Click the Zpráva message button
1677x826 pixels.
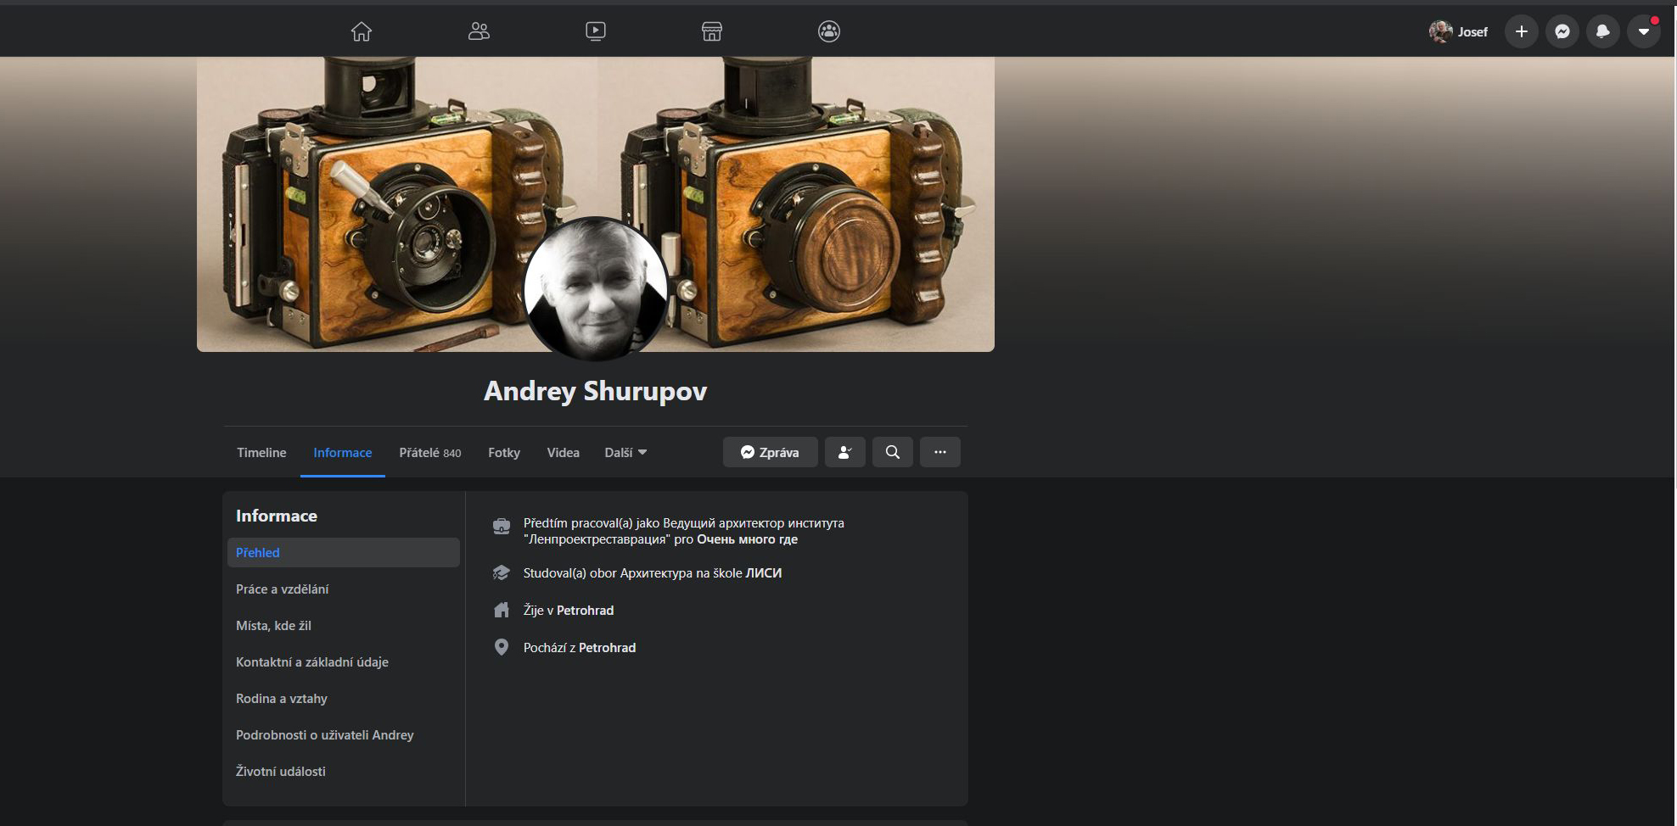[x=771, y=452]
